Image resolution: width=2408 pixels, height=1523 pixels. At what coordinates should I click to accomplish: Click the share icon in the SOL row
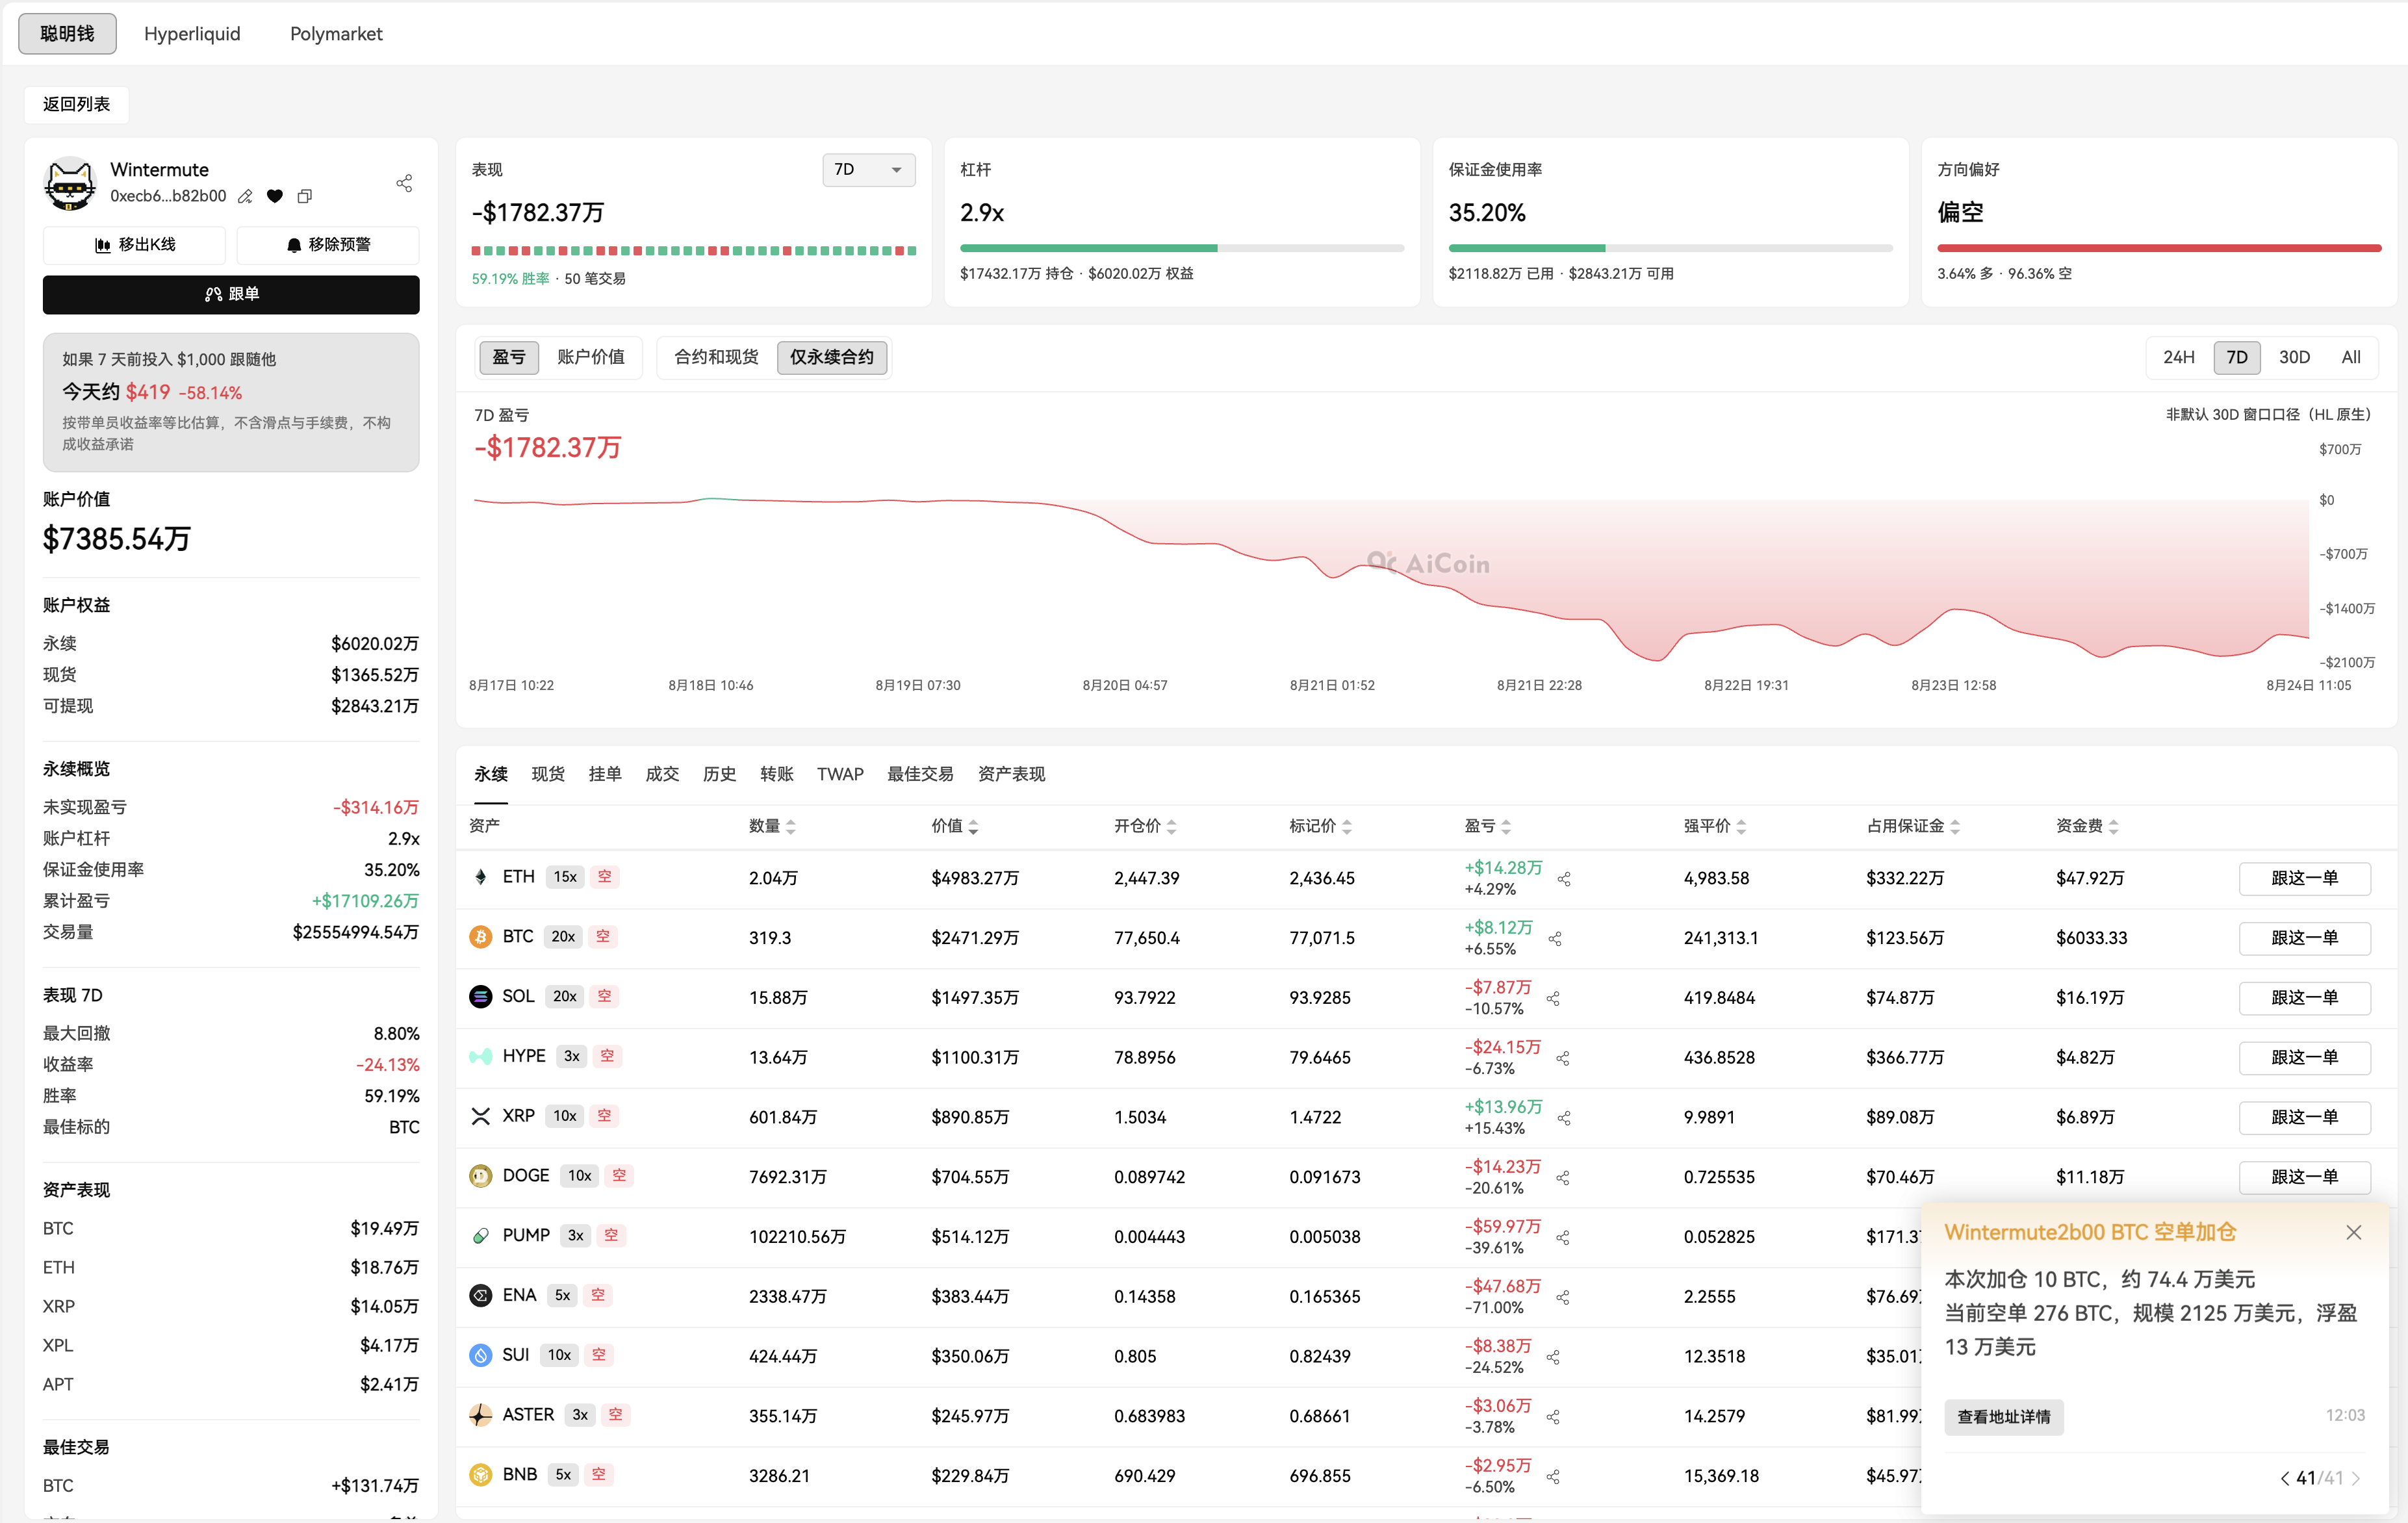pos(1553,998)
